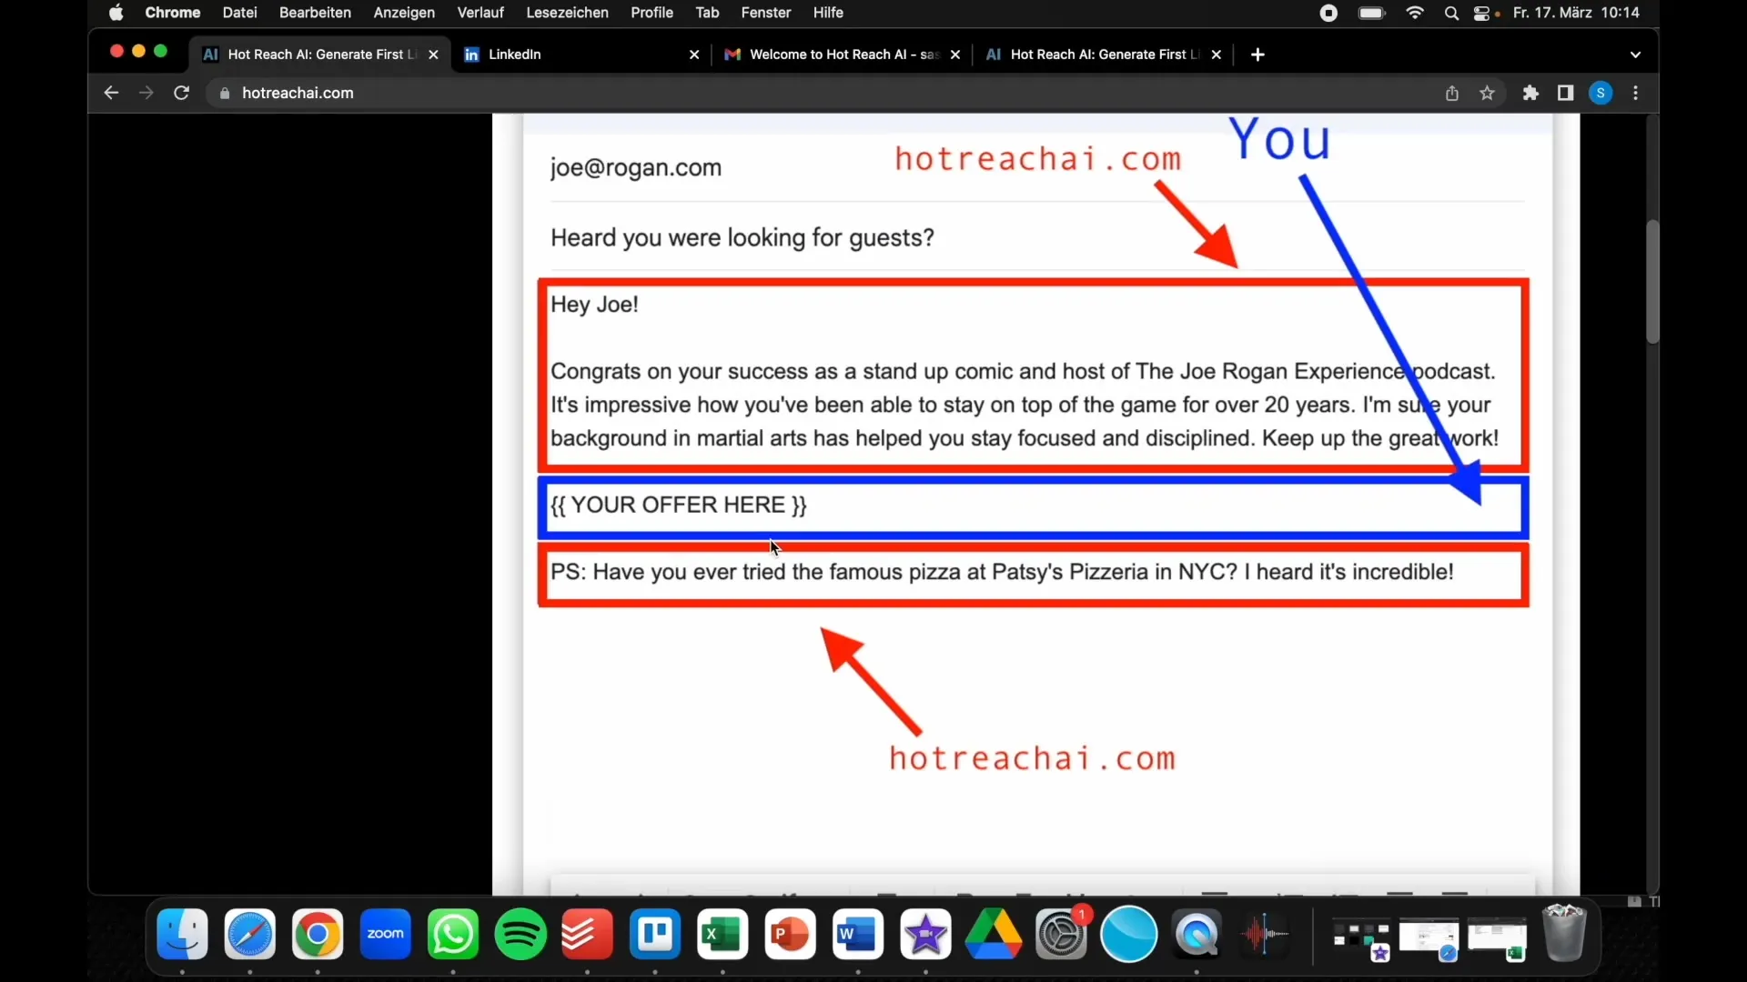Click the joe@rogan.com recipient field

coord(635,167)
